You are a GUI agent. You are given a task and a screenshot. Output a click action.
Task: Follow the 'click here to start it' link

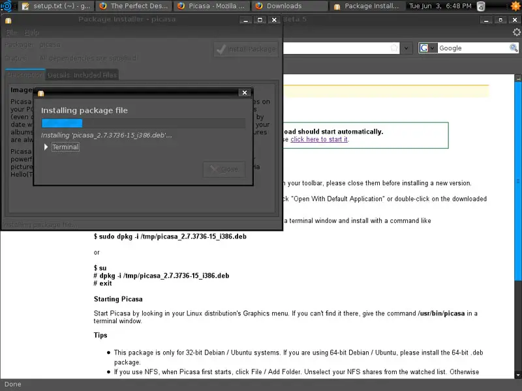point(319,139)
